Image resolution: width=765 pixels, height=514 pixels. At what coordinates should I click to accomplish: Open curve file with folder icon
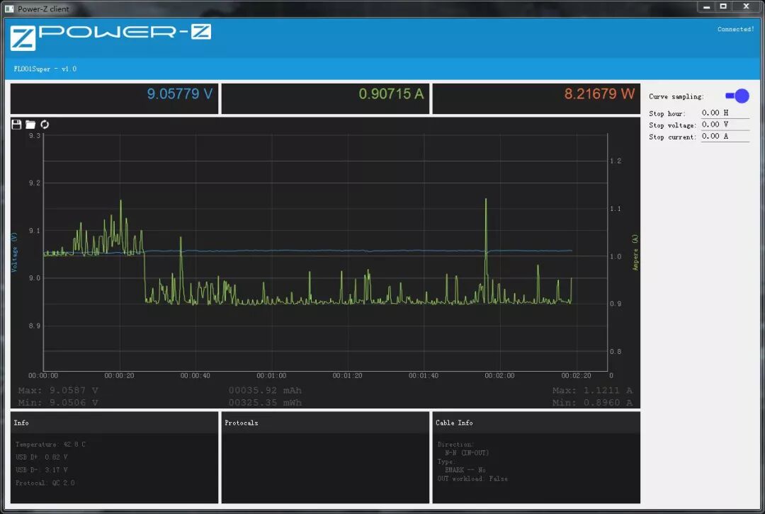coord(30,125)
